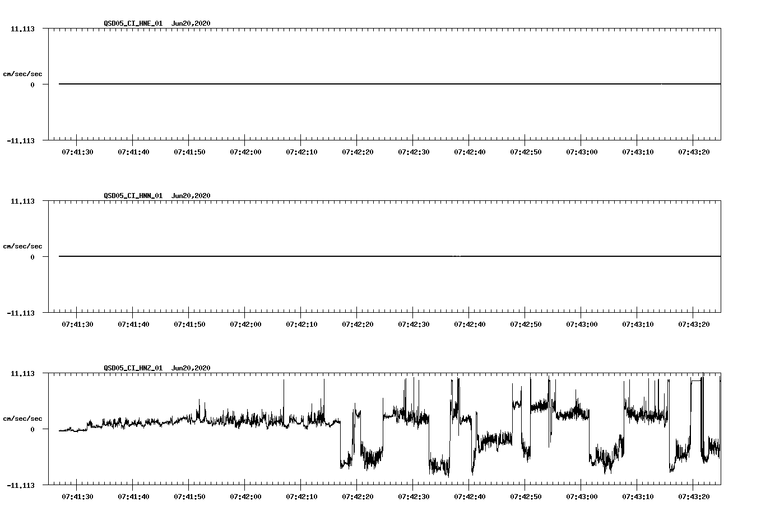Click the 07:43:00 label under HNN plot
This screenshot has width=761, height=517.
coord(582,325)
